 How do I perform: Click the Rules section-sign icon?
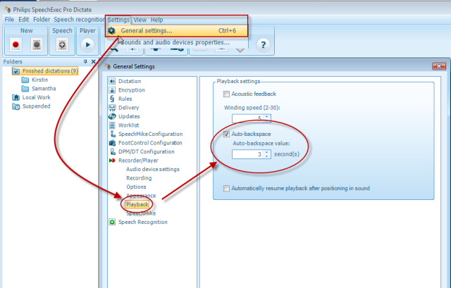[x=112, y=99]
